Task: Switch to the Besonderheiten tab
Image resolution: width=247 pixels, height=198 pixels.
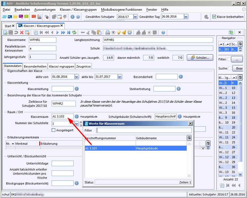Action: point(35,66)
